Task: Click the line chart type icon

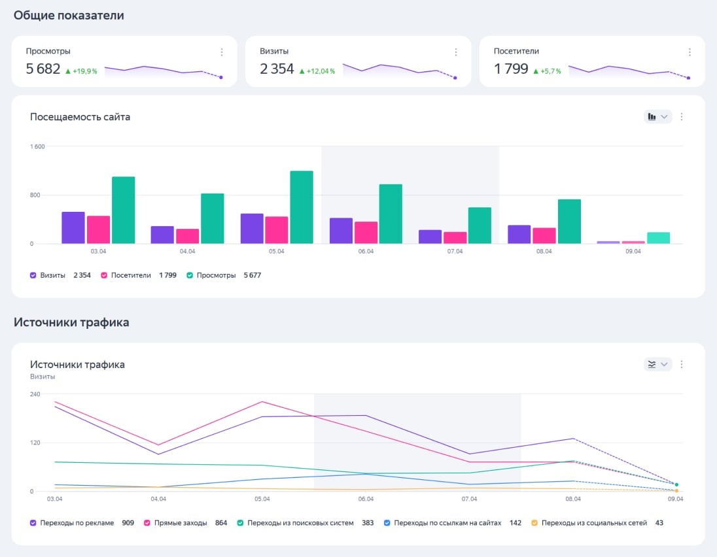Action: click(652, 364)
